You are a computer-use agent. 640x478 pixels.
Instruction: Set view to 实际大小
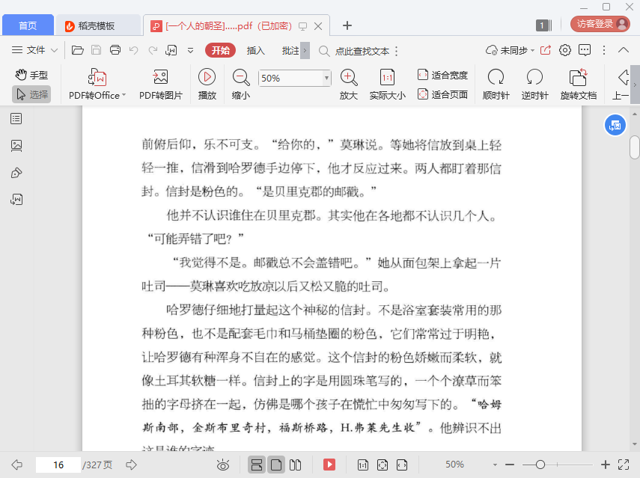point(387,85)
